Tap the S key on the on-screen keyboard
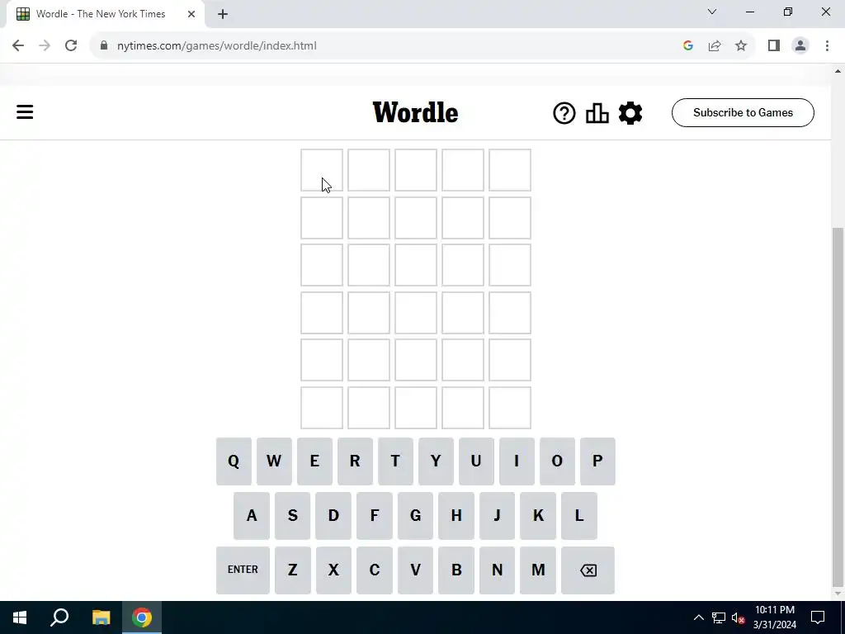The width and height of the screenshot is (845, 634). [292, 515]
